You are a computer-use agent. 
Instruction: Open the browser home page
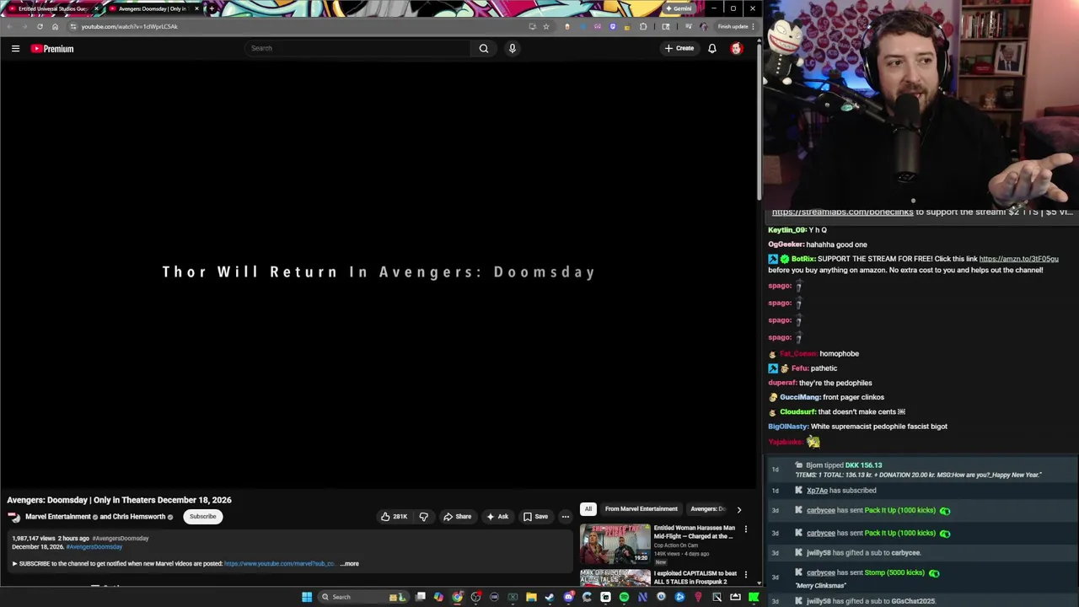pyautogui.click(x=56, y=26)
